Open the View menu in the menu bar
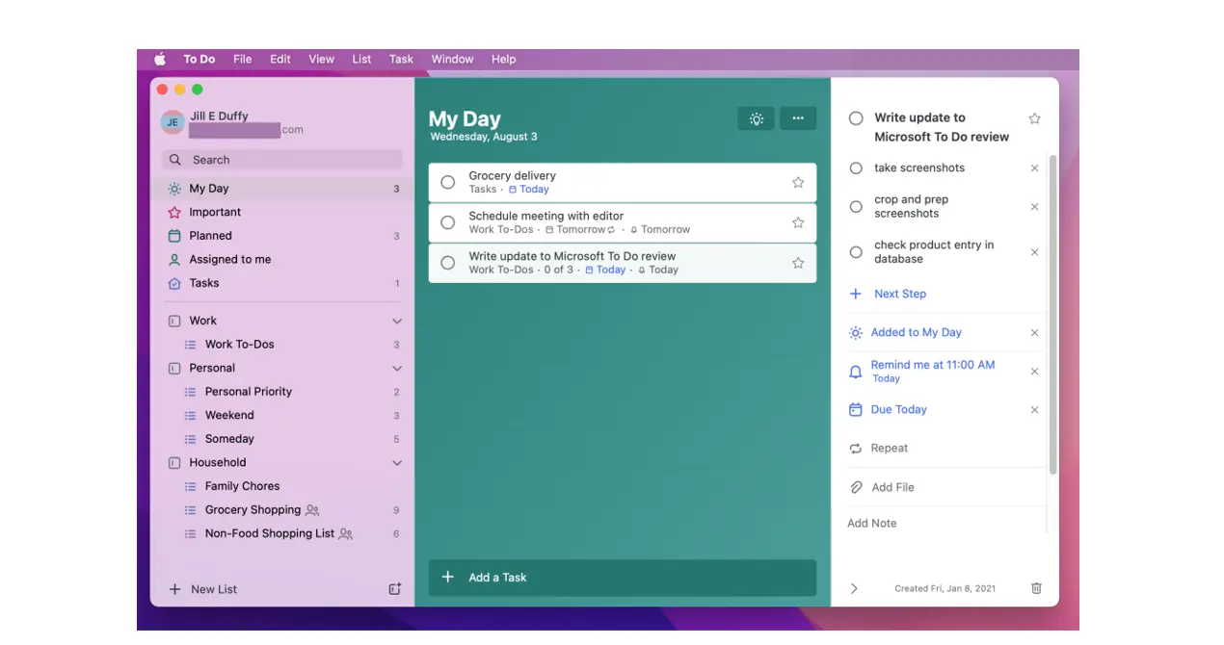 tap(321, 59)
